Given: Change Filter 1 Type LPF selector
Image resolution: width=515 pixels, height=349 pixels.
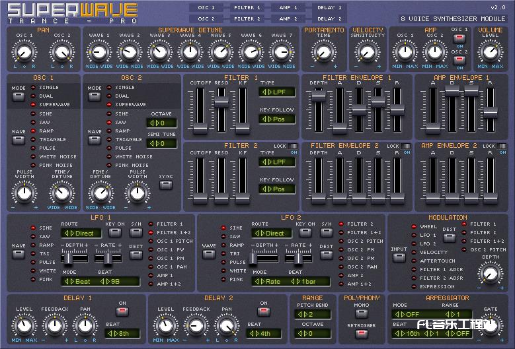Looking at the screenshot, I should coord(277,92).
